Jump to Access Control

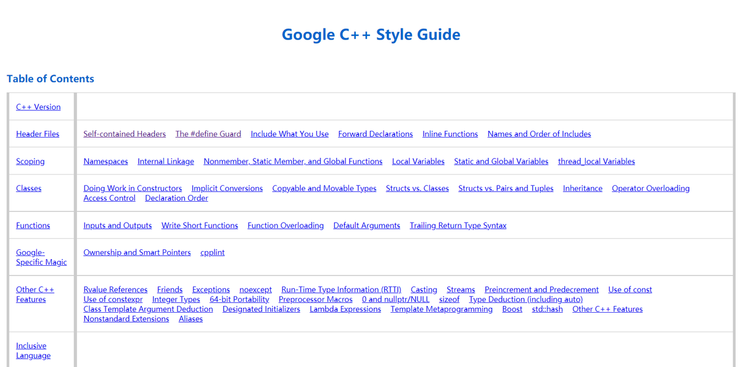coord(110,198)
